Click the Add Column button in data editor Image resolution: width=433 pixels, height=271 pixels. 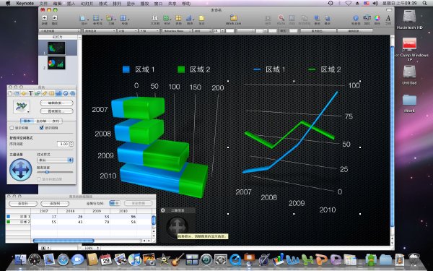pos(55,204)
